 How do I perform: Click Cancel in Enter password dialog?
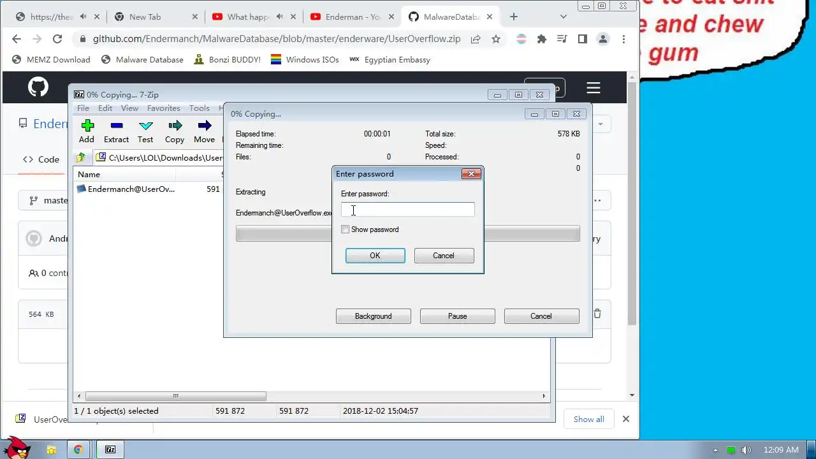[444, 256]
